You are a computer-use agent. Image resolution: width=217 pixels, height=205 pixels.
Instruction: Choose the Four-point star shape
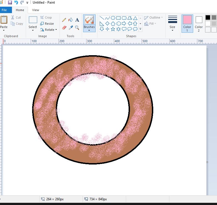[108, 29]
